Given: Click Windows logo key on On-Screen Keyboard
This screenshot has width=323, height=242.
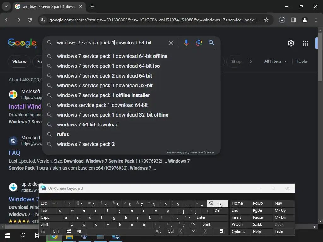Looking at the screenshot, I should [x=68, y=231].
